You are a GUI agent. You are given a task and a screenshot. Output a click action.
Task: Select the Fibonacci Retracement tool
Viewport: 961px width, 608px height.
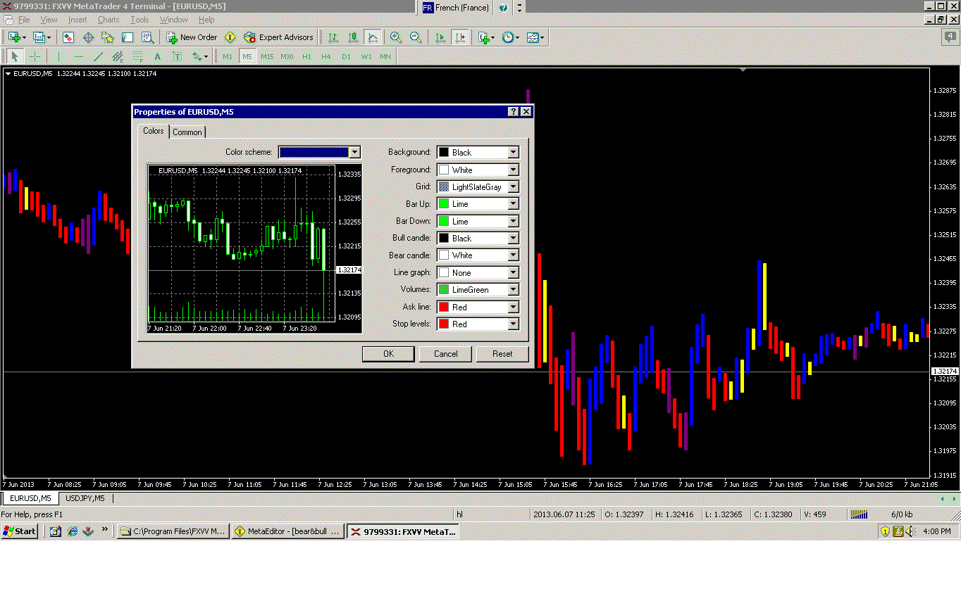click(137, 56)
